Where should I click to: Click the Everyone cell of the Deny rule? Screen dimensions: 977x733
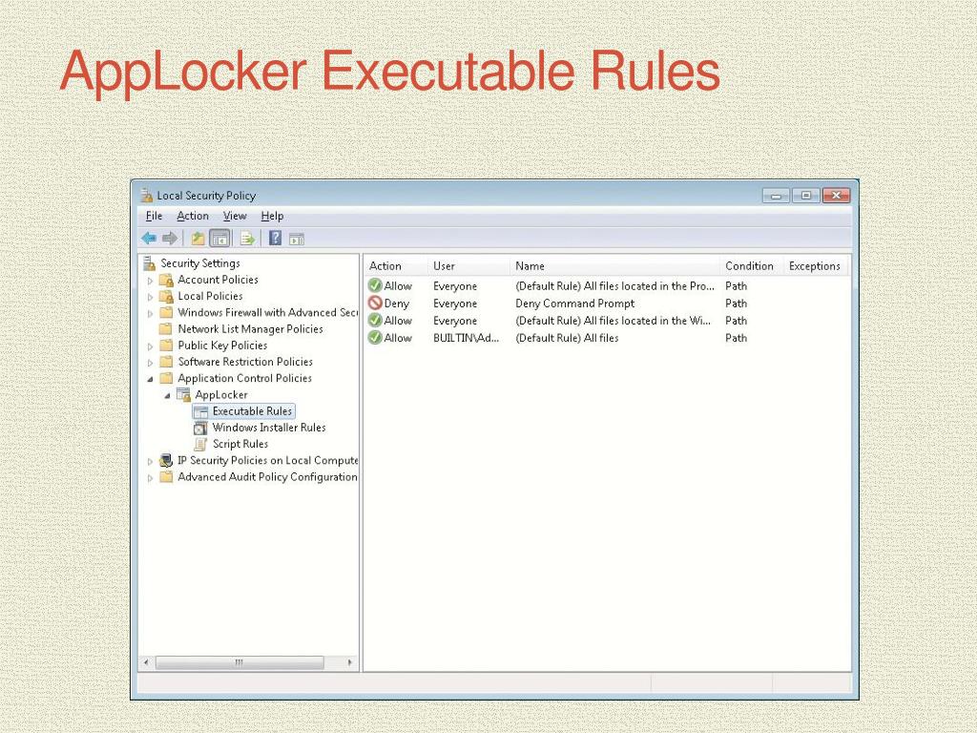tap(455, 304)
